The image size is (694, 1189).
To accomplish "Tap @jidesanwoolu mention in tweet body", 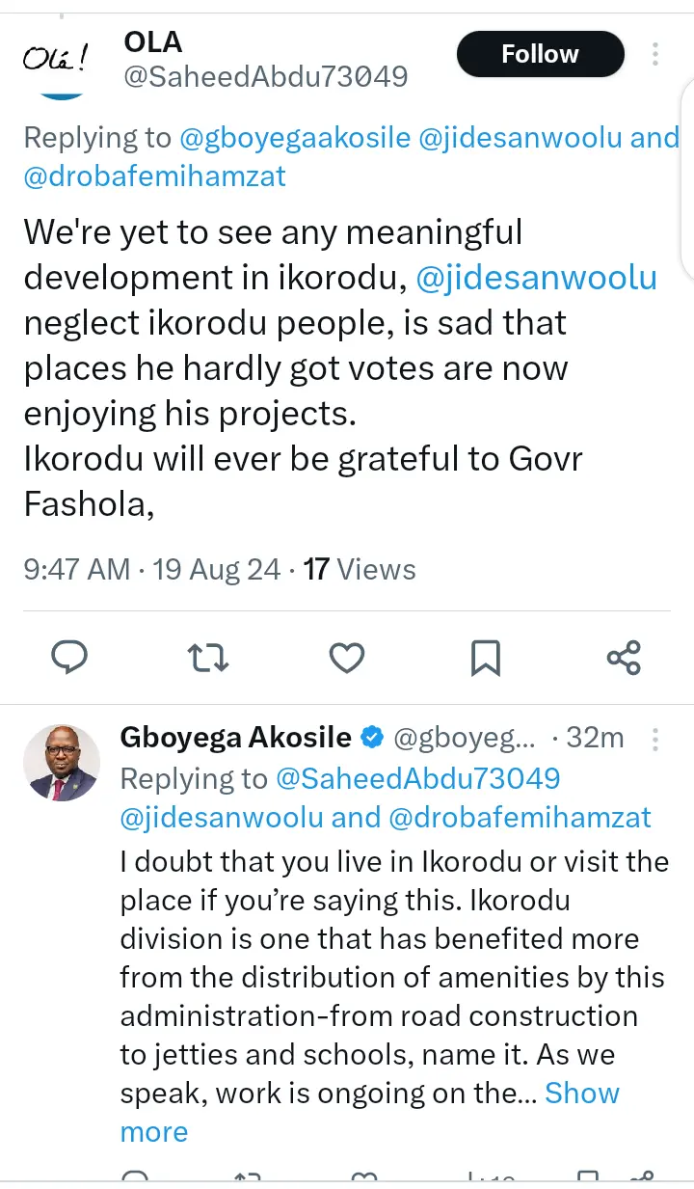I will (x=536, y=278).
